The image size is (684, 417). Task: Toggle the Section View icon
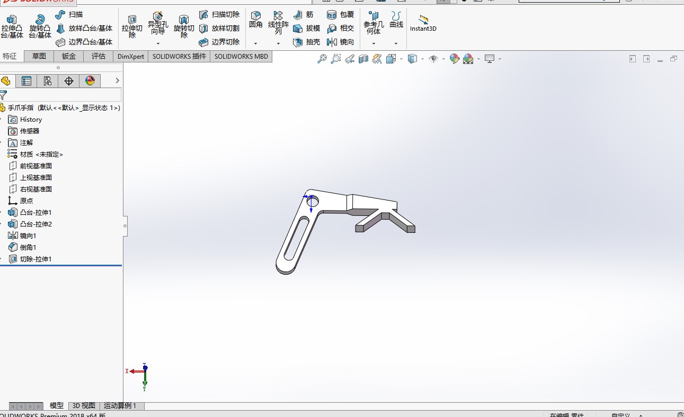tap(363, 59)
